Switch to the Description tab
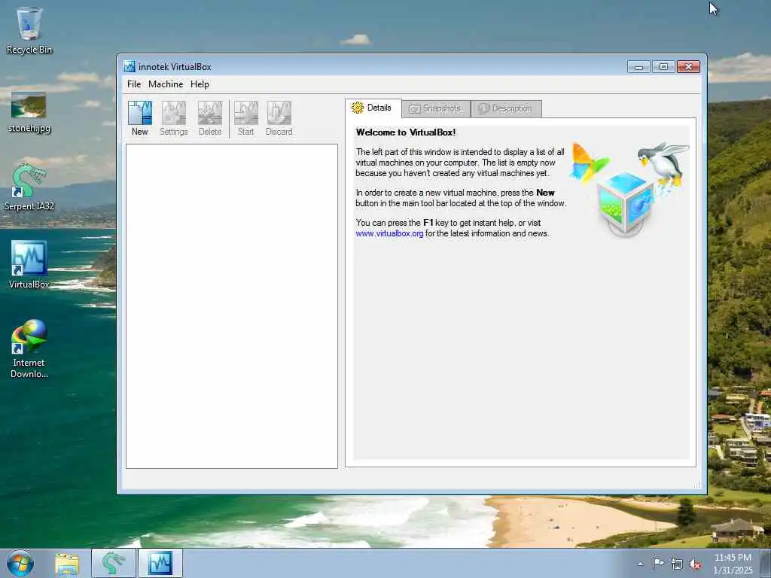The image size is (771, 578). (506, 108)
